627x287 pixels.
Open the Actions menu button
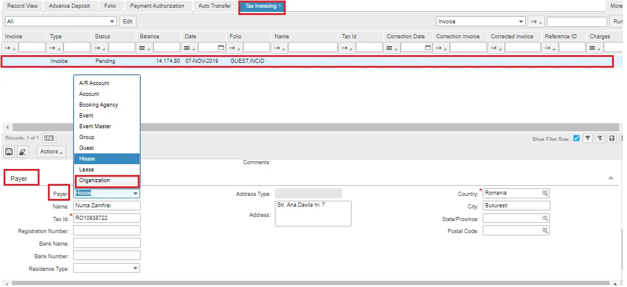point(51,152)
